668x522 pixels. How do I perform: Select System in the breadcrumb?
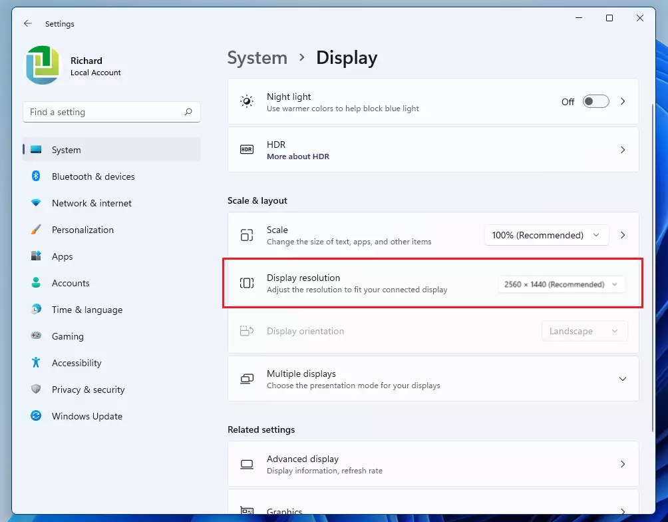(x=257, y=58)
